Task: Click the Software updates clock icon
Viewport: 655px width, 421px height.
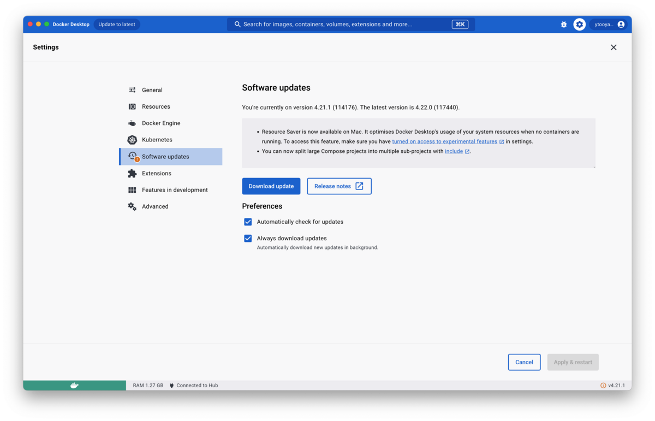Action: (133, 156)
